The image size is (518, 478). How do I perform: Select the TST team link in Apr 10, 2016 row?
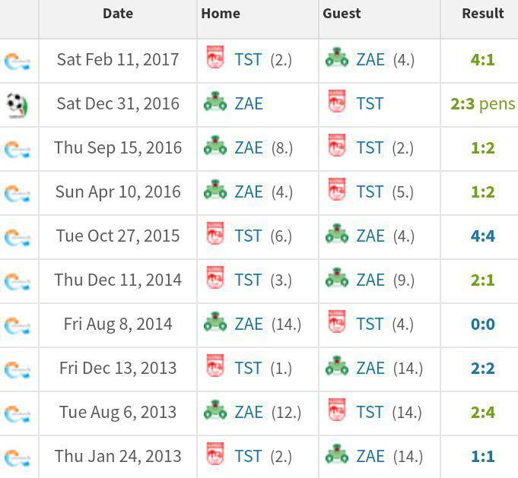click(370, 192)
